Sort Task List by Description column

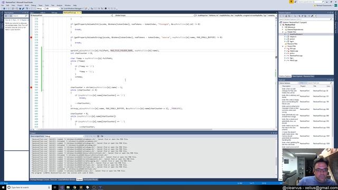click(x=286, y=86)
